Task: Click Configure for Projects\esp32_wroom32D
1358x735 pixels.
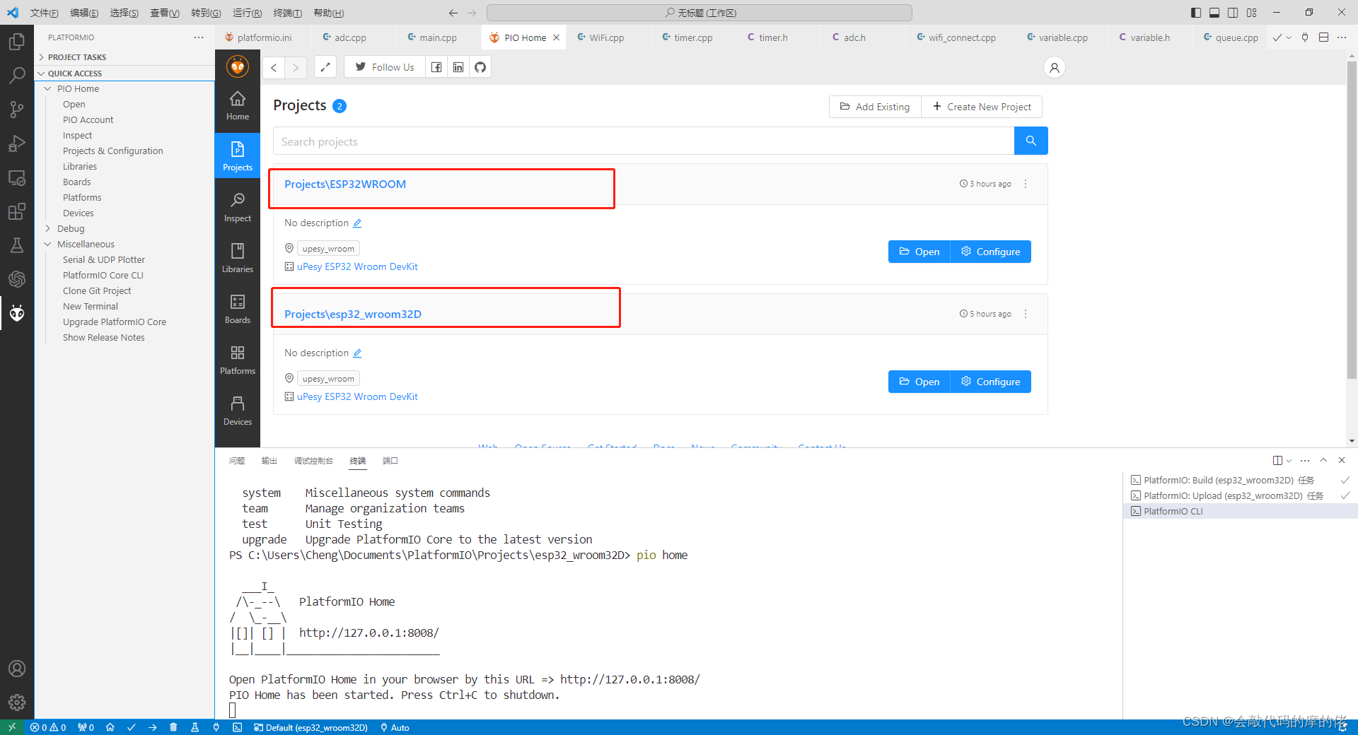Action: (990, 382)
